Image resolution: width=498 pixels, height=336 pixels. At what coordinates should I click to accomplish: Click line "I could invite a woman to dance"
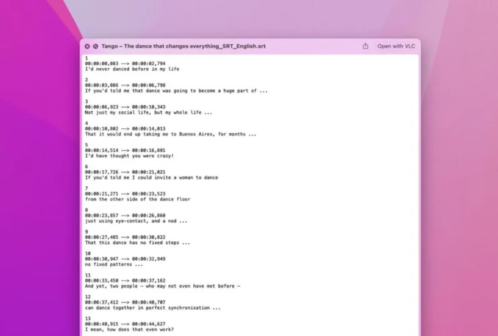(x=151, y=177)
